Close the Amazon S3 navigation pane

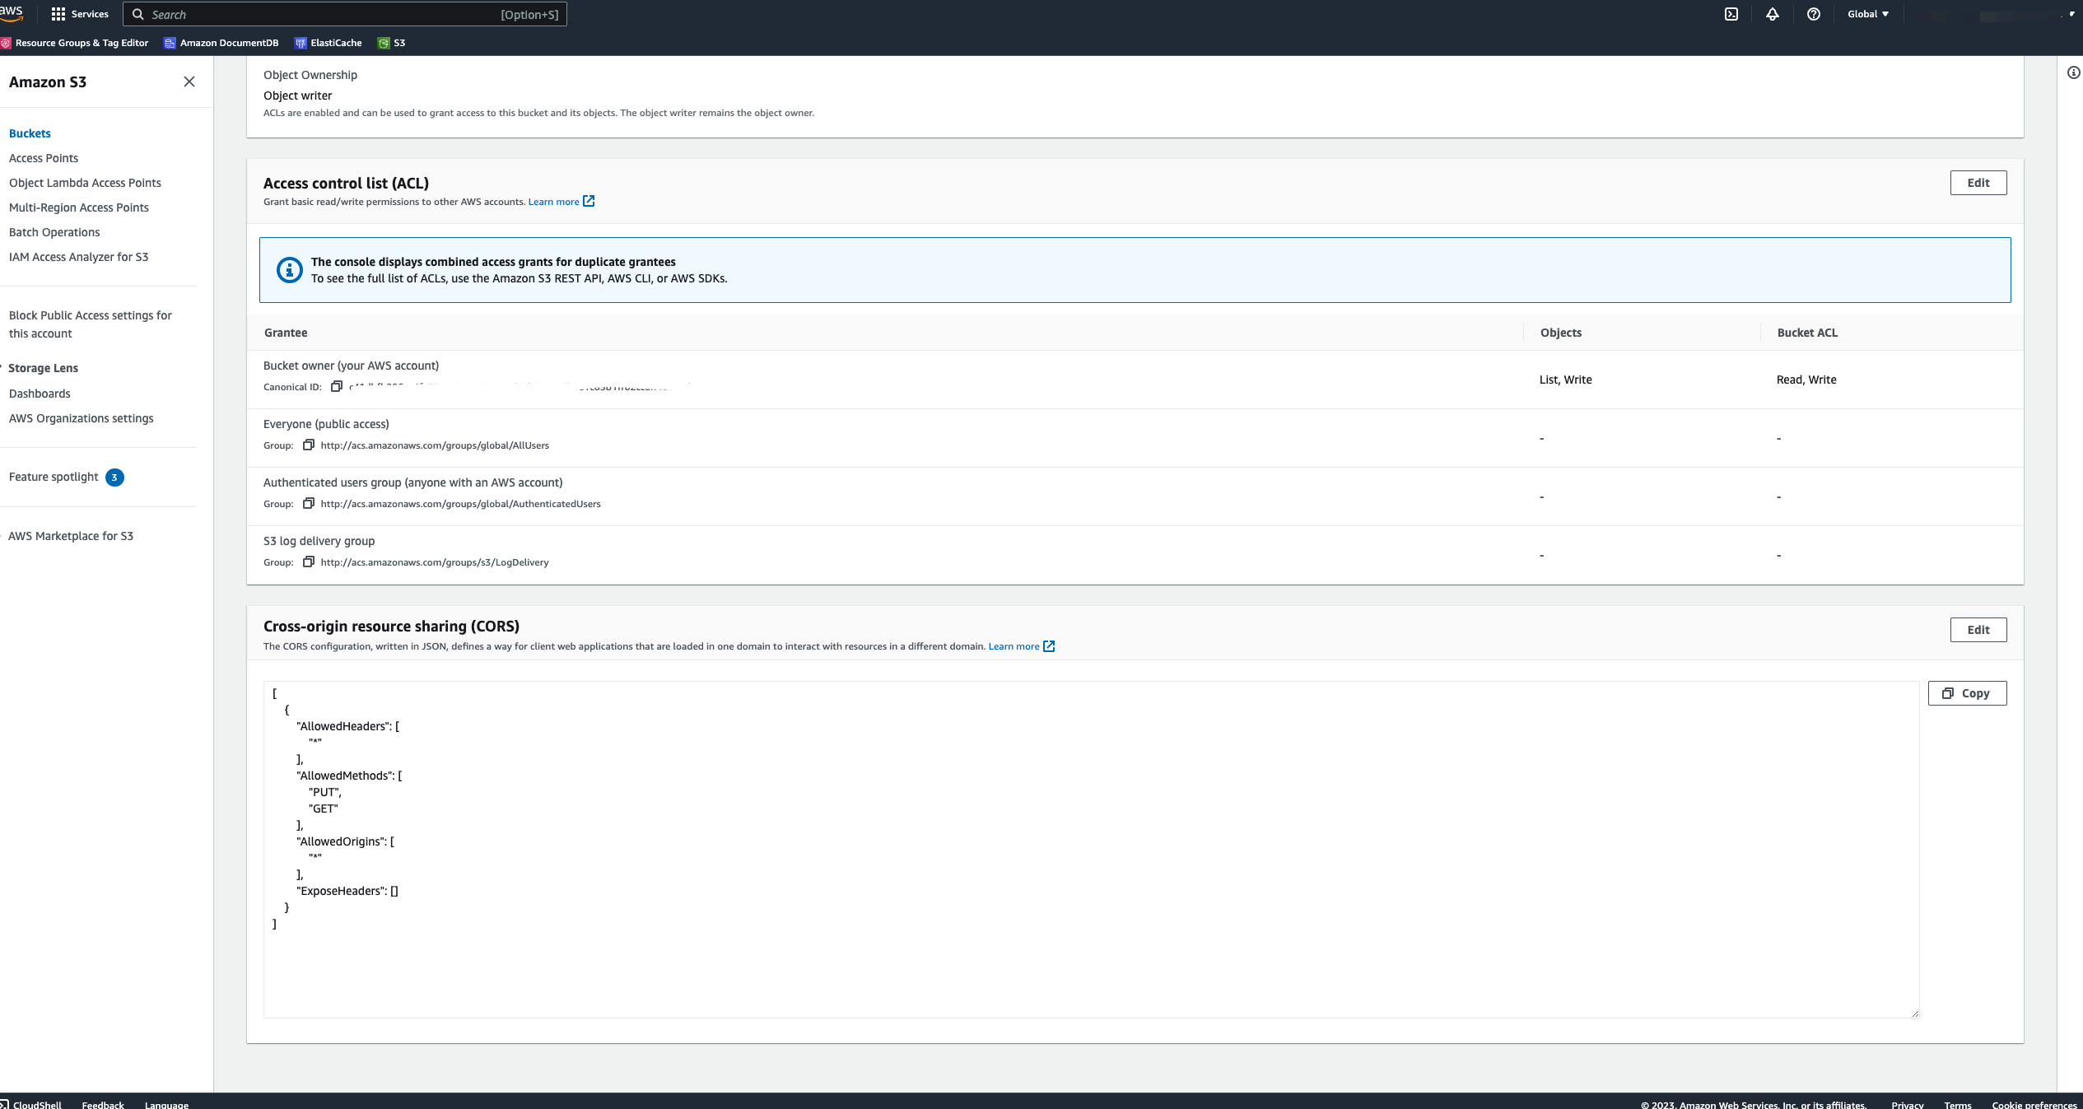(x=189, y=82)
